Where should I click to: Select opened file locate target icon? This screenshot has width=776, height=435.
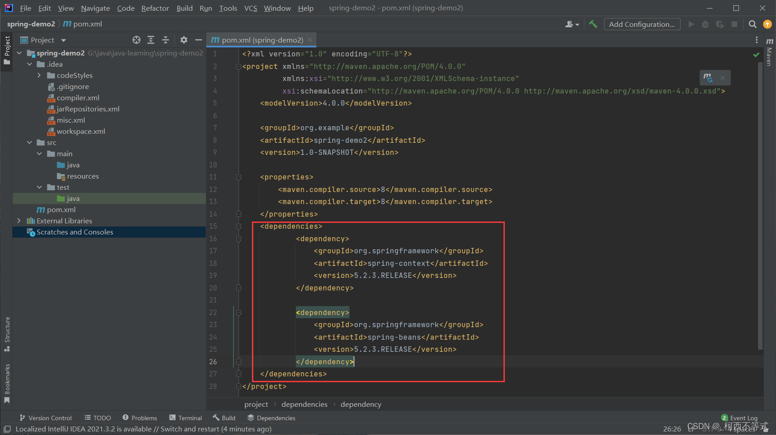(x=136, y=40)
